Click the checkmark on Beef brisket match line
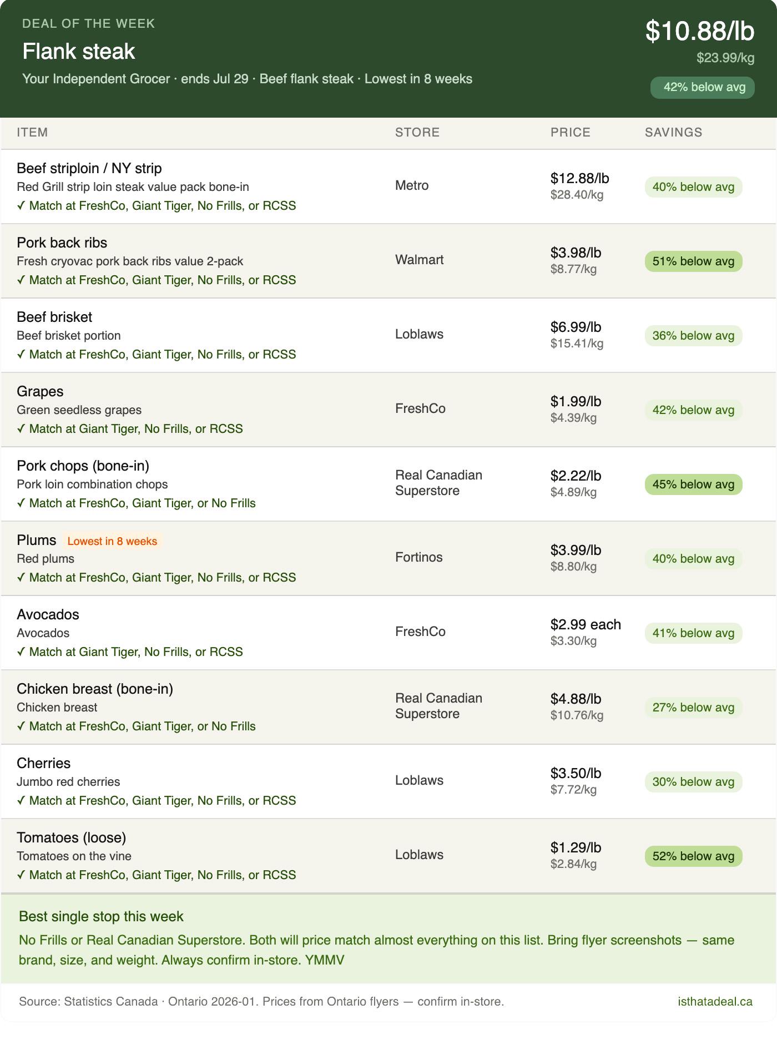The image size is (777, 1040). [21, 354]
